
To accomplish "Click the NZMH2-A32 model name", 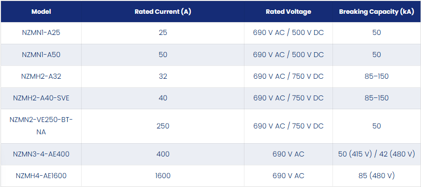I will [41, 76].
